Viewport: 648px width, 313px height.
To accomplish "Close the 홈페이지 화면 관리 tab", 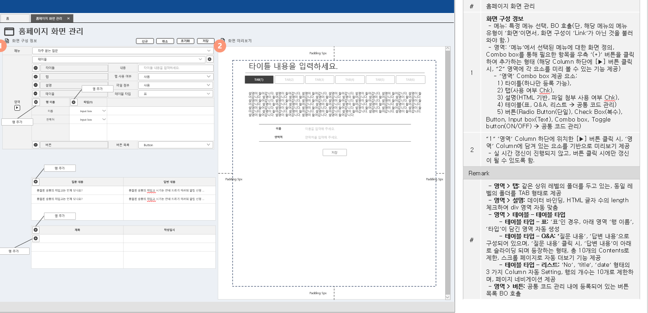I will pos(68,18).
